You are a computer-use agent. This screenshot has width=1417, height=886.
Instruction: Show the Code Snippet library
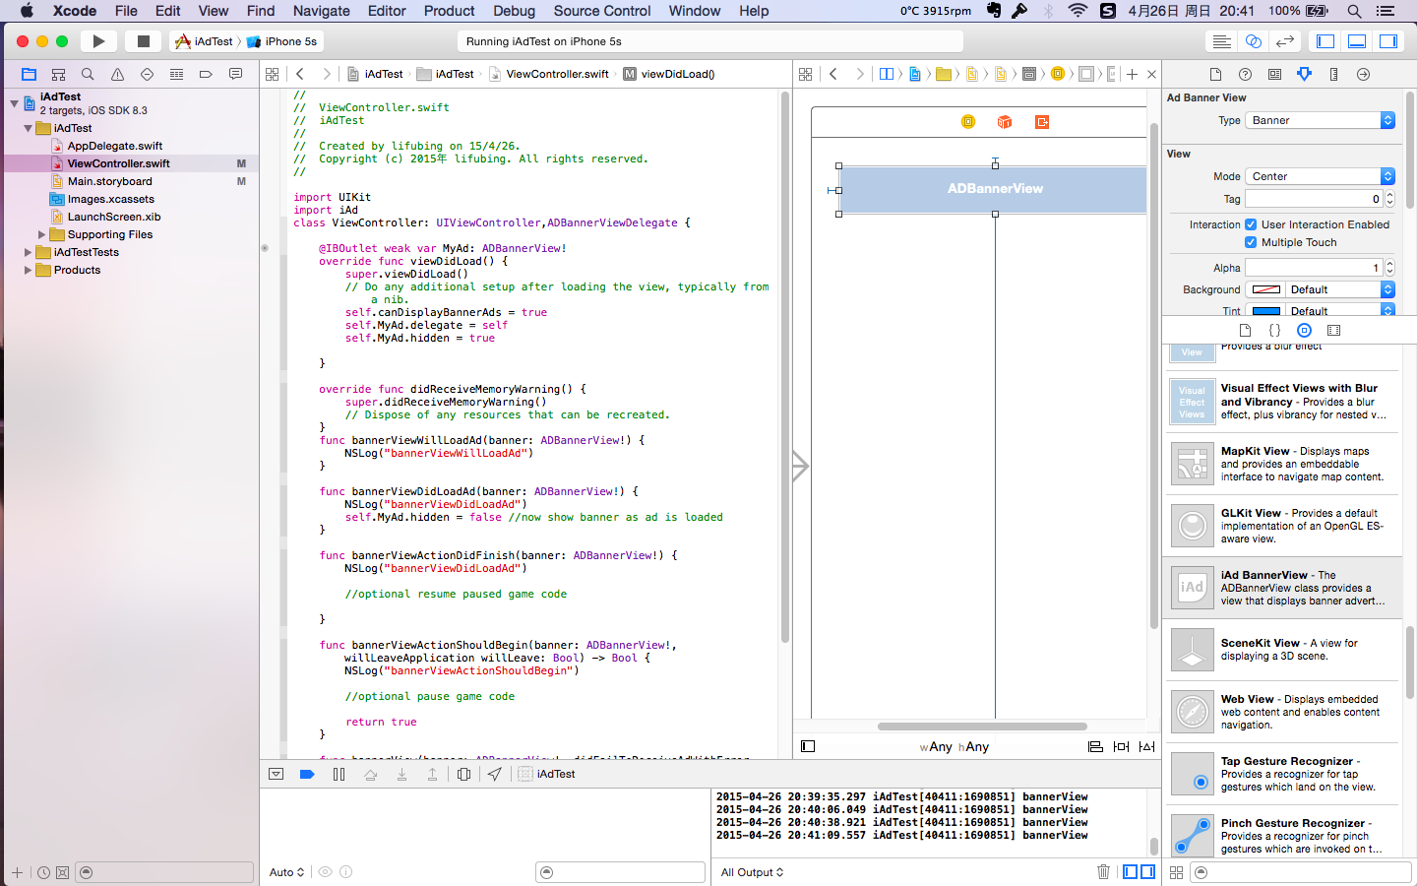click(1274, 331)
